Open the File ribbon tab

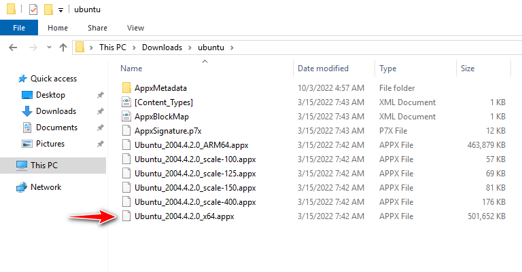click(x=19, y=28)
